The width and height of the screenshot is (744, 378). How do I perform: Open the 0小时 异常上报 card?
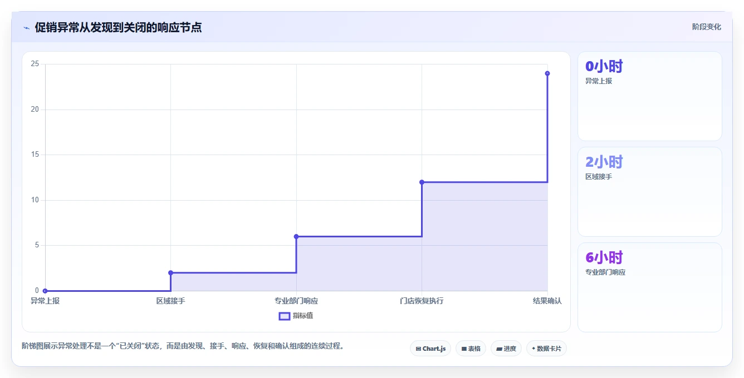tap(649, 96)
